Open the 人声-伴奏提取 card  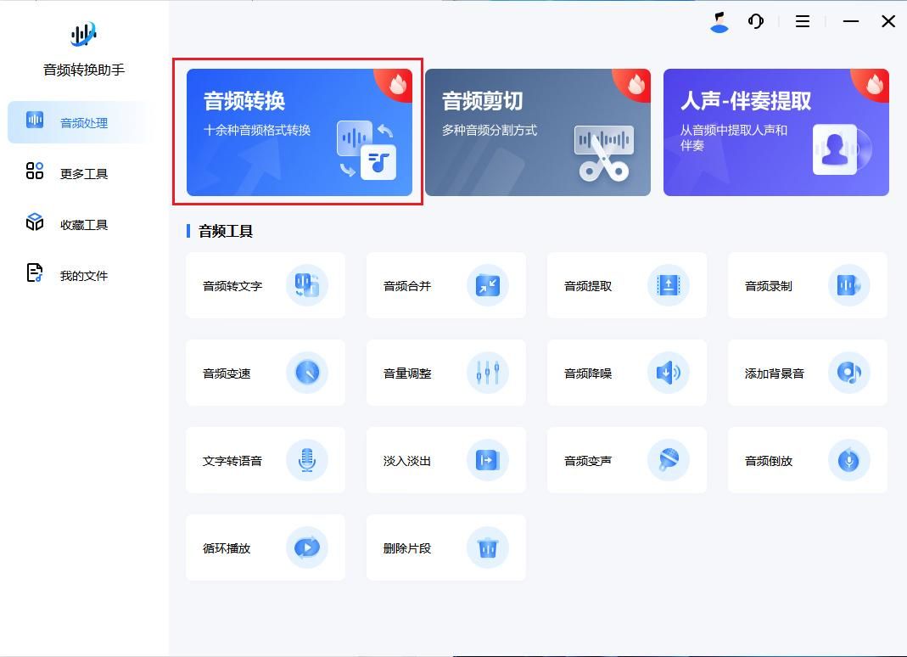tap(776, 132)
